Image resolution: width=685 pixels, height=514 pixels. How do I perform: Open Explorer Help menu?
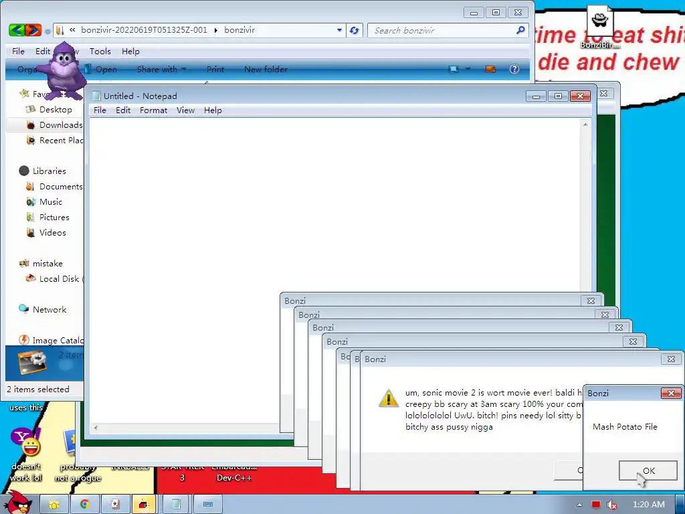130,51
